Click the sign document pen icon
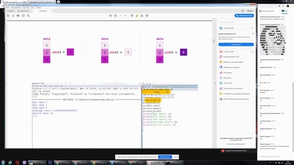The height and width of the screenshot is (165, 294). tap(142, 16)
